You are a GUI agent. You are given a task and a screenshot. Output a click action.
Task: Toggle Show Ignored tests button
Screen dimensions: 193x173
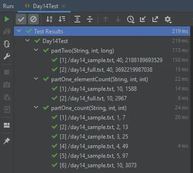click(33, 19)
